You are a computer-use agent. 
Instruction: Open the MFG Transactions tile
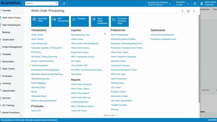(60, 21)
